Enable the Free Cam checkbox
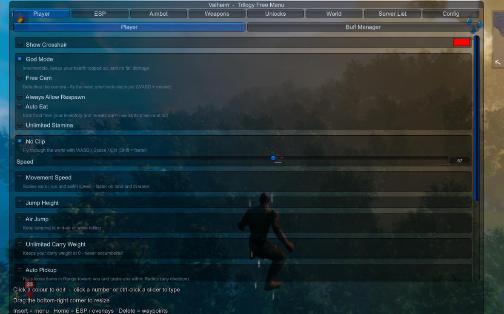Image resolution: width=504 pixels, height=314 pixels. [x=20, y=78]
